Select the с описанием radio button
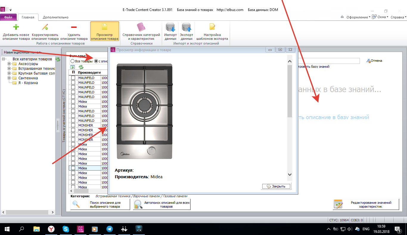The height and width of the screenshot is (235, 407). 96,61
